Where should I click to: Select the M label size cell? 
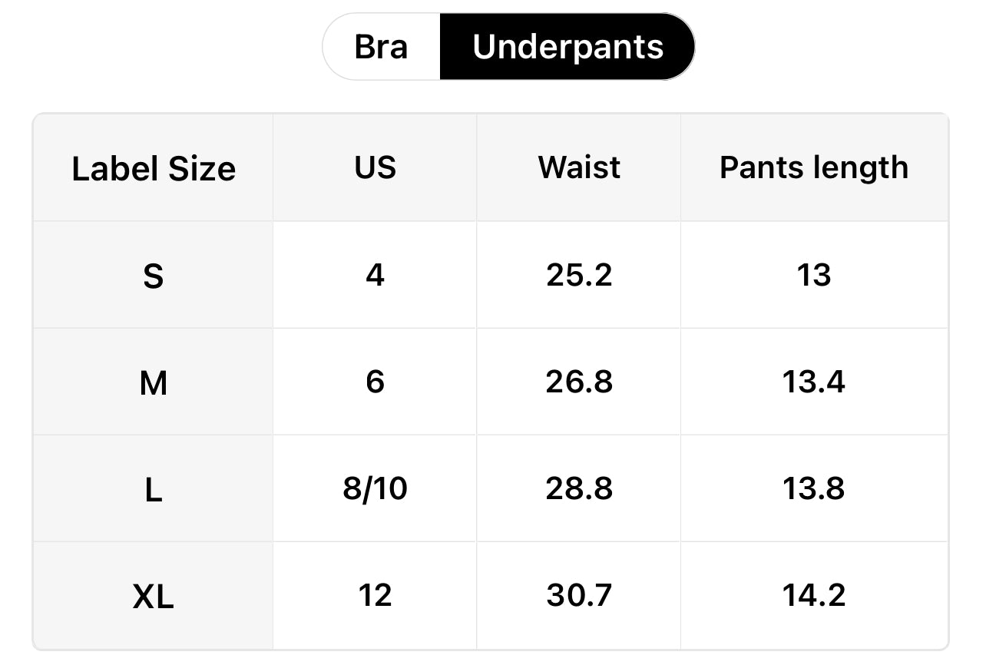tap(154, 382)
